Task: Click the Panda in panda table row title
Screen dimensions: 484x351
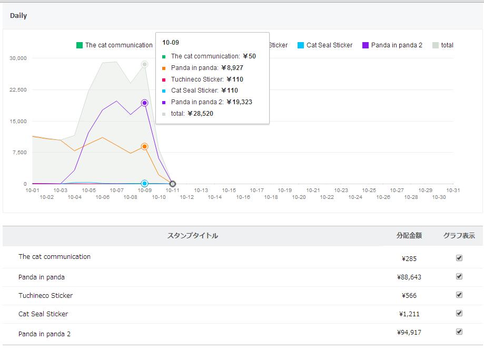Action: pyautogui.click(x=42, y=277)
